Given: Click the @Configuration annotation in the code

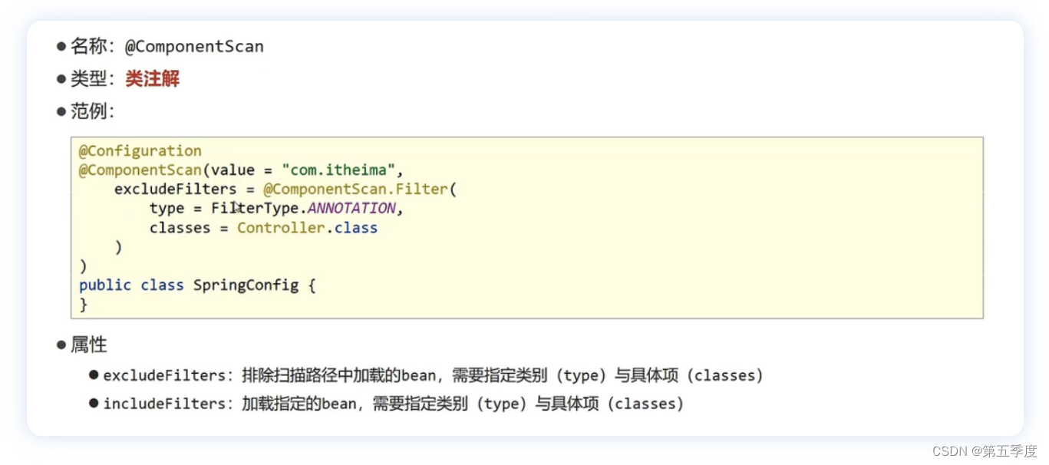Looking at the screenshot, I should (140, 150).
